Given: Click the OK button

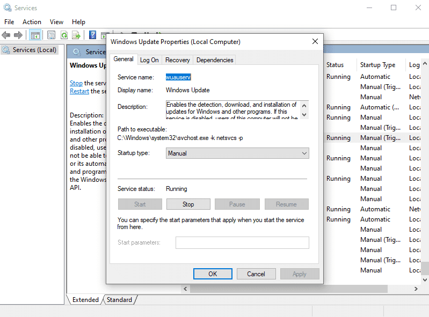Looking at the screenshot, I should coord(213,274).
